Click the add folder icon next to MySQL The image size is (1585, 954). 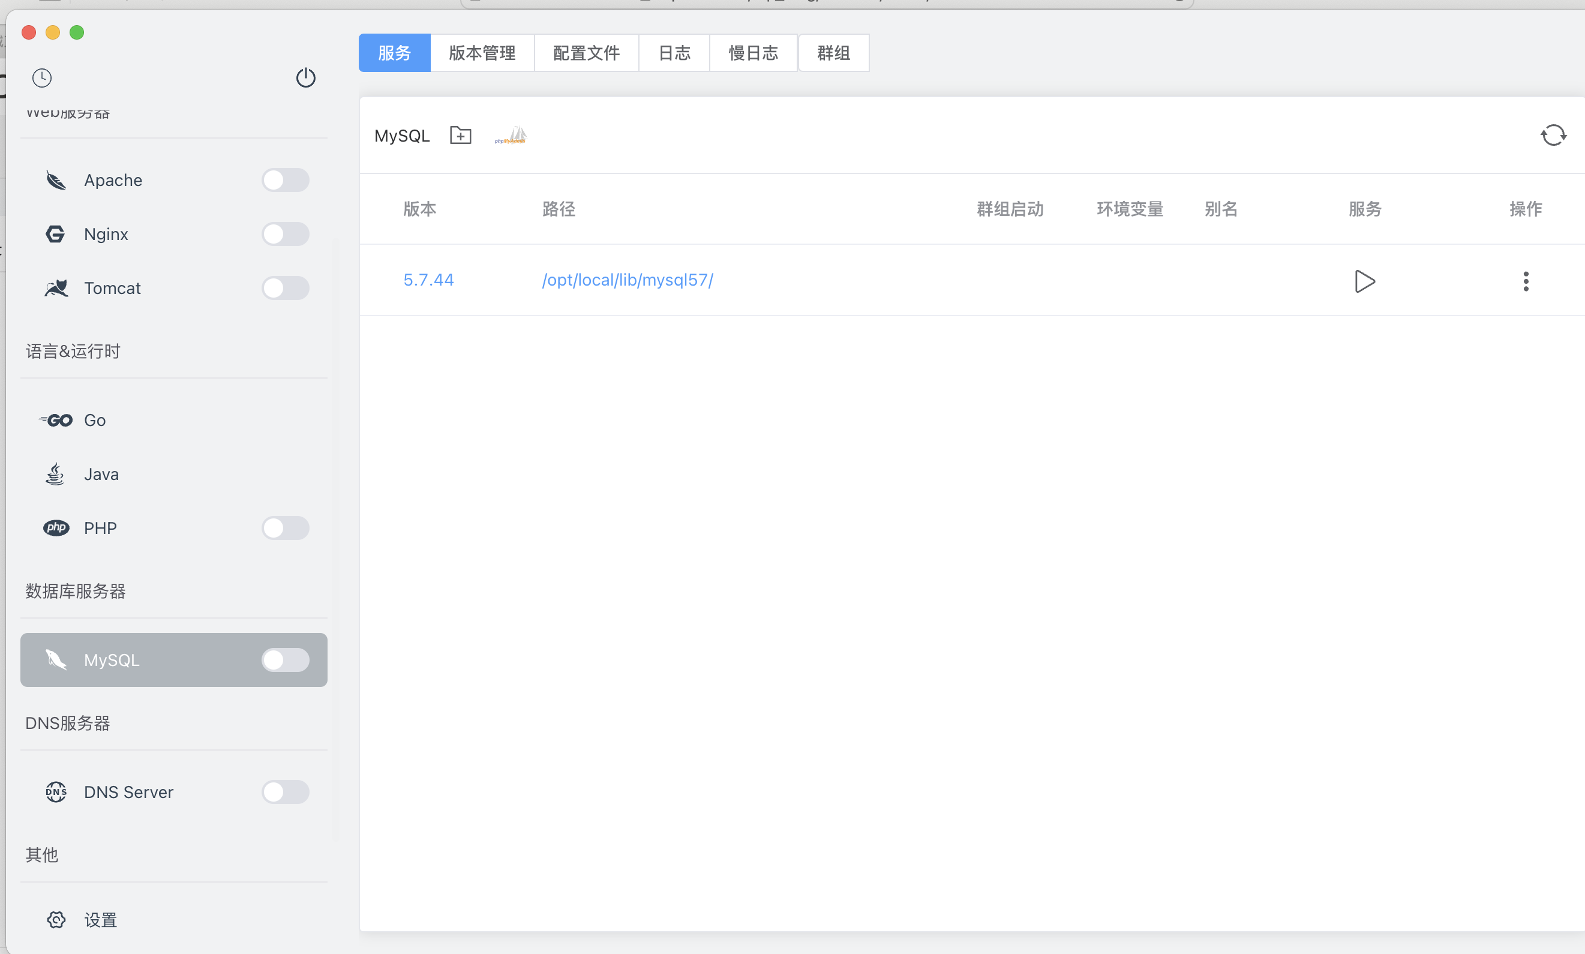460,136
